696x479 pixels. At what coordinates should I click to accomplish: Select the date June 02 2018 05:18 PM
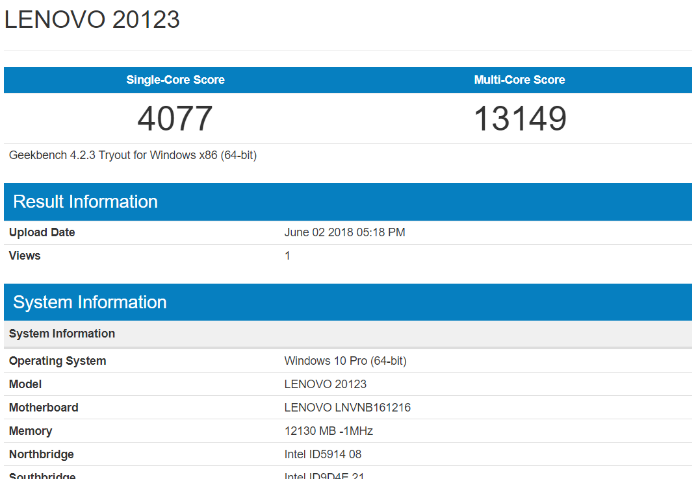[x=344, y=232]
